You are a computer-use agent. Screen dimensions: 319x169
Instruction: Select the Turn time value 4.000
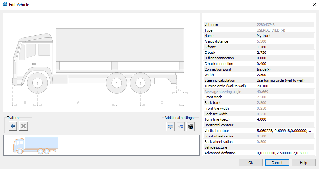(284, 119)
